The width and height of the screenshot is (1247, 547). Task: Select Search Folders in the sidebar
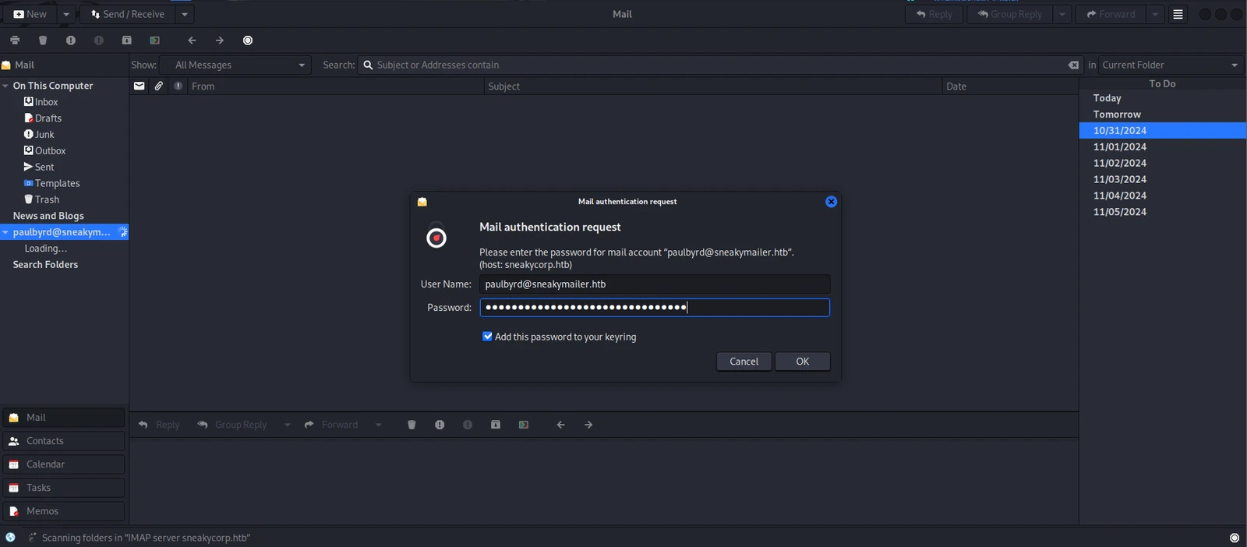(45, 265)
